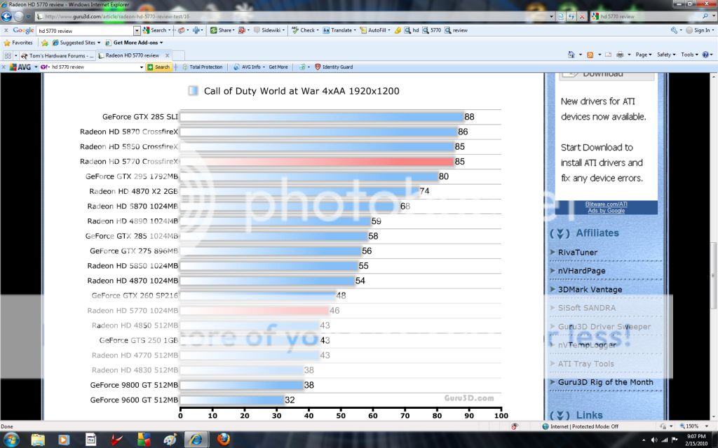Click the AVG Yahoo search text field

click(94, 67)
